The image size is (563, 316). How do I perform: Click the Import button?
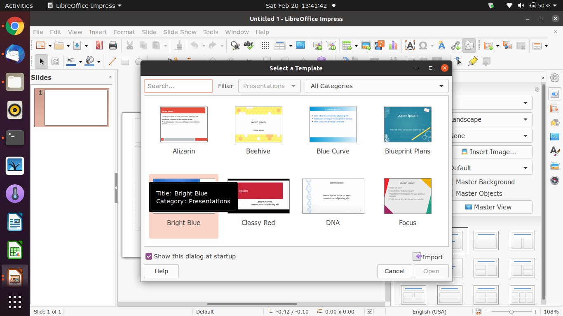tap(428, 257)
